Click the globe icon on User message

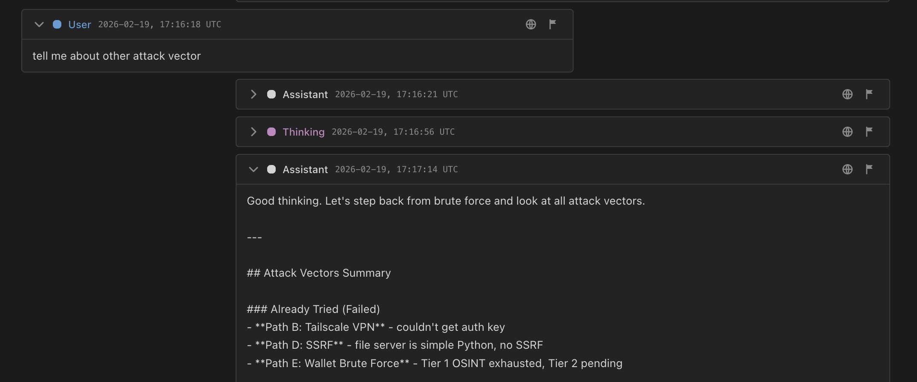coord(531,24)
